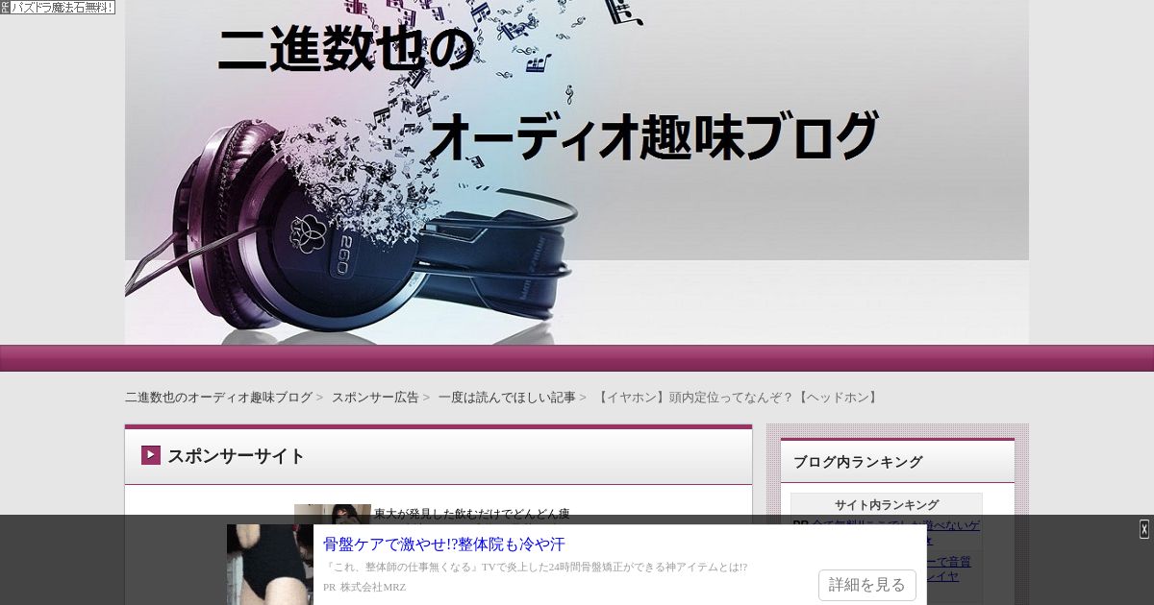Click the ブログ内ランキング sidebar heading
This screenshot has height=605, width=1154.
(858, 462)
